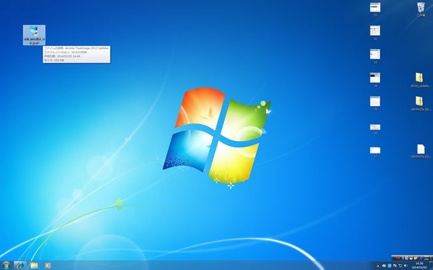Click the clock showing 14:50
The image size is (433, 270).
pos(419,265)
